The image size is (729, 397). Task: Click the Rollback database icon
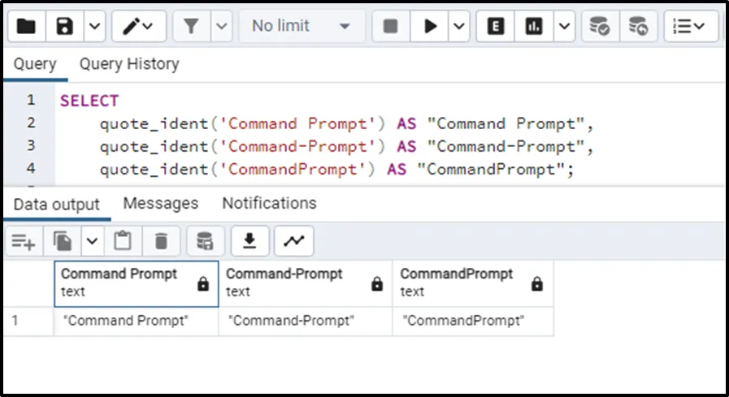[639, 26]
